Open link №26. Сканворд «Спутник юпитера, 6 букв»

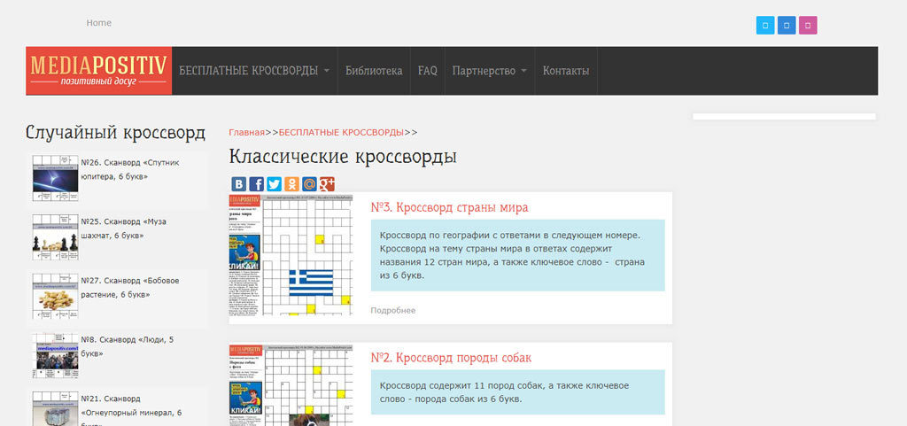[130, 170]
